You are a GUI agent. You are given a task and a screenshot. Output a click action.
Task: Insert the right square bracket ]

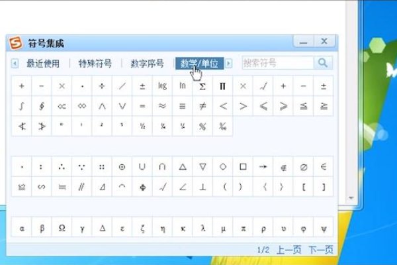[324, 187]
